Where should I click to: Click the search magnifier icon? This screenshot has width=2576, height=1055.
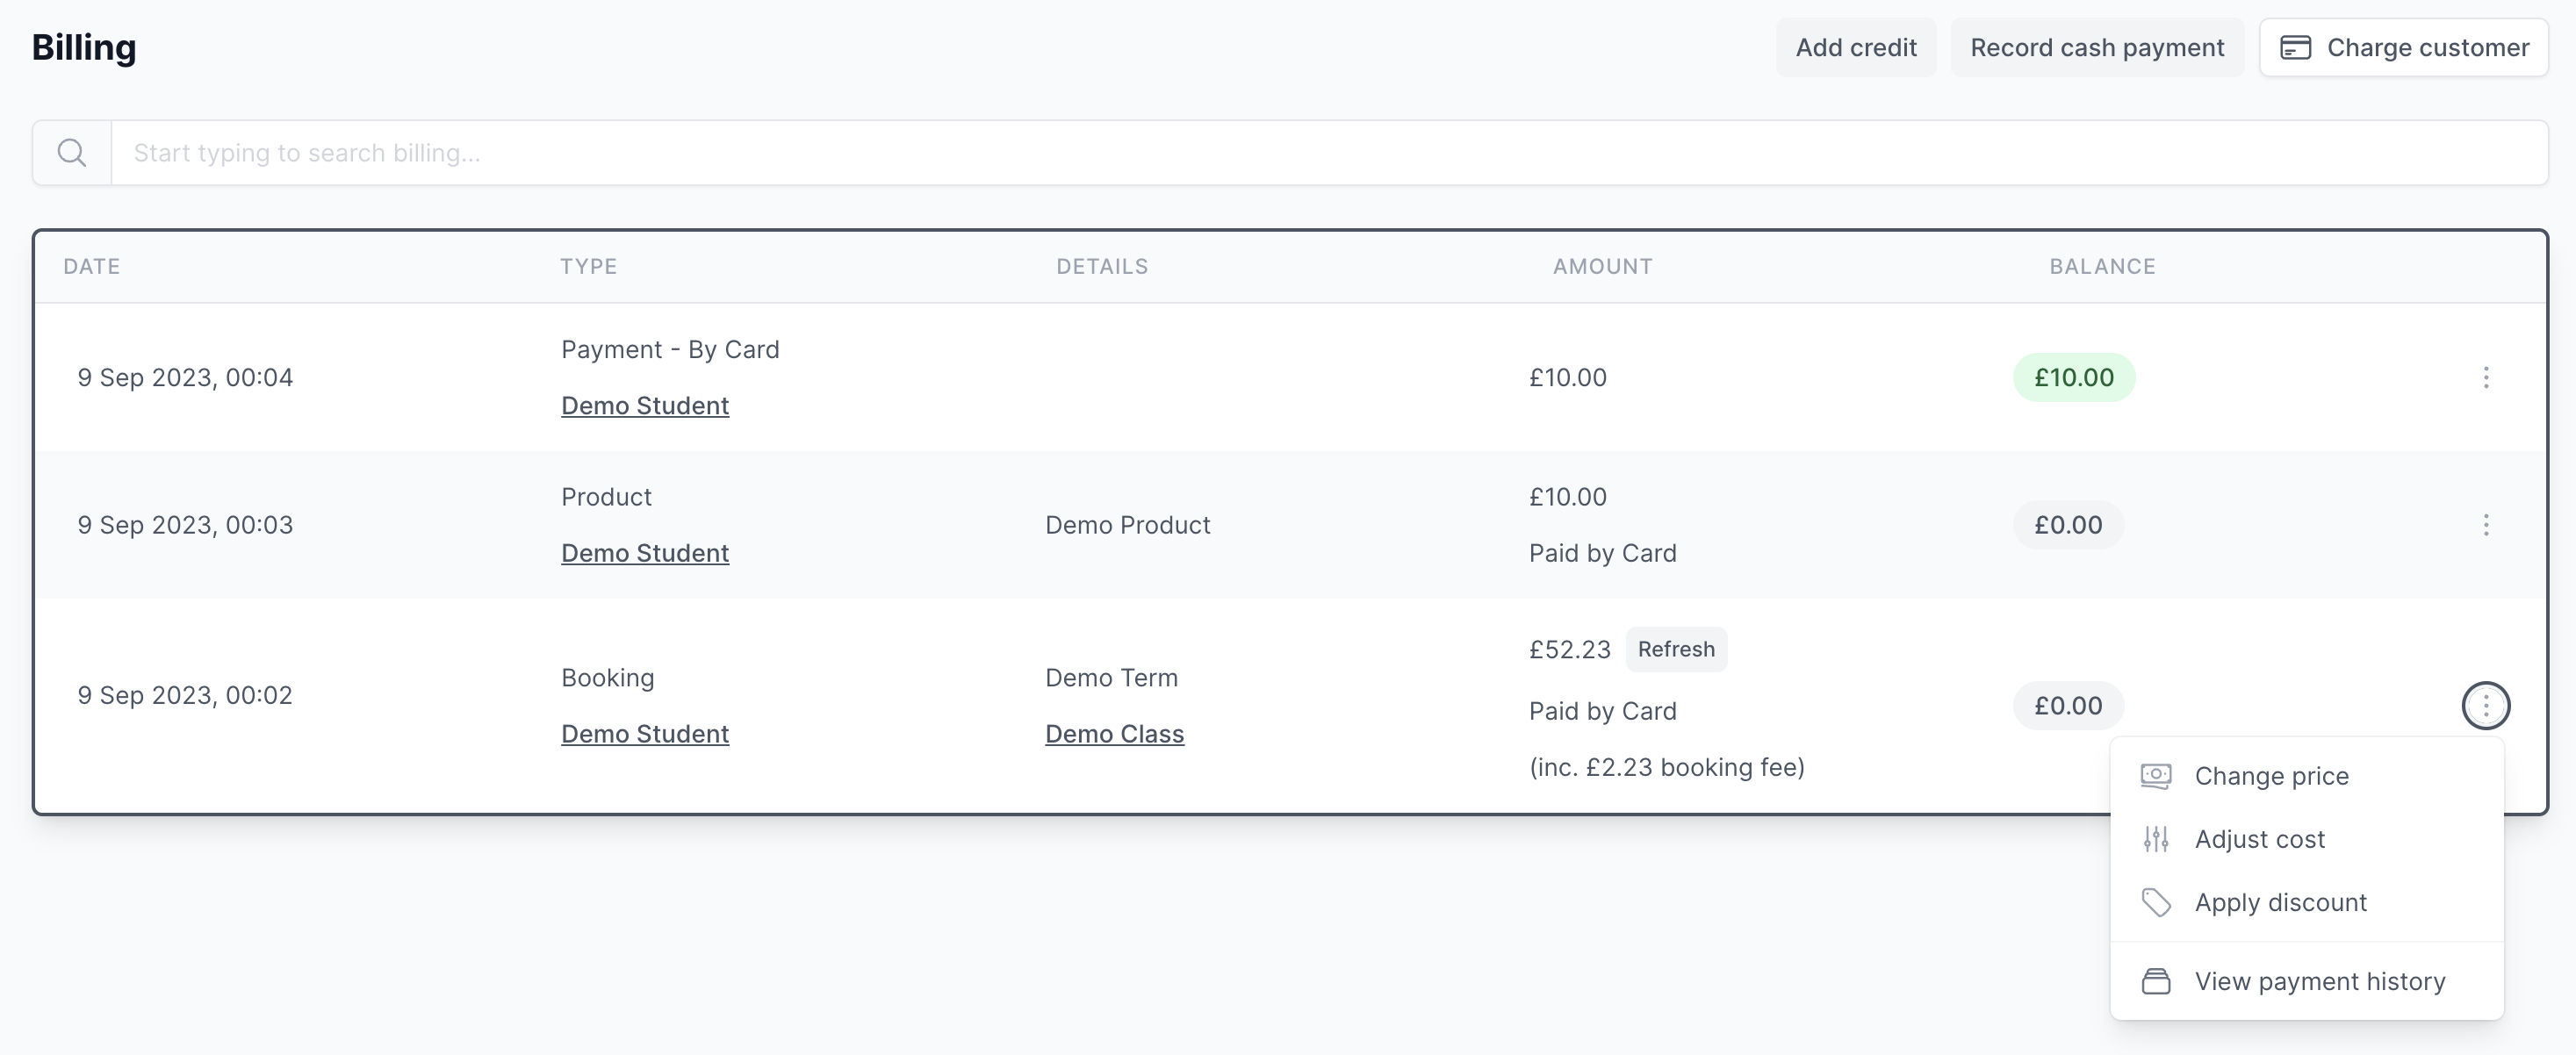click(x=70, y=152)
